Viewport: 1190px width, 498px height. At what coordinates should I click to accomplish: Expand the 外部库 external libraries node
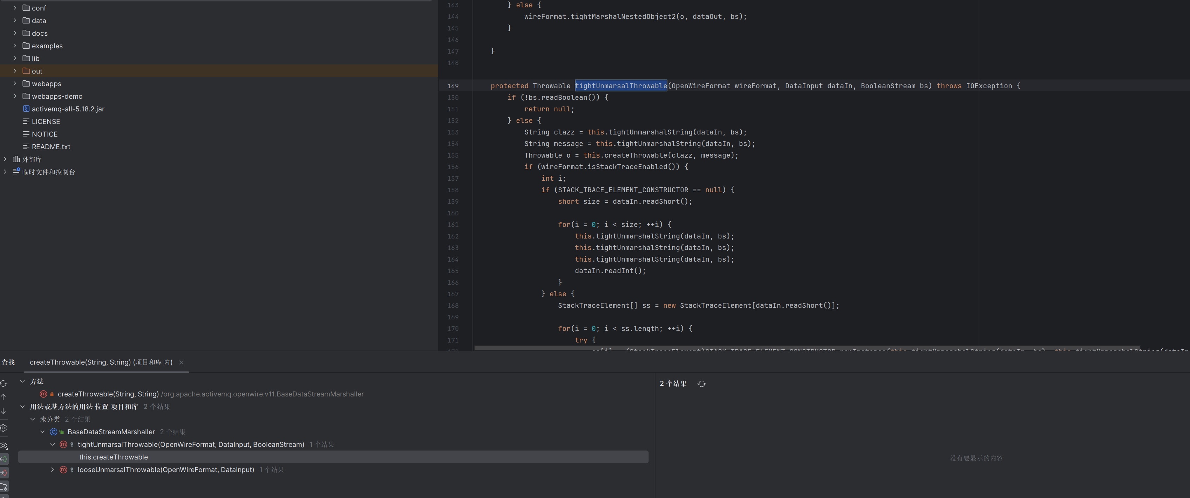[x=5, y=159]
